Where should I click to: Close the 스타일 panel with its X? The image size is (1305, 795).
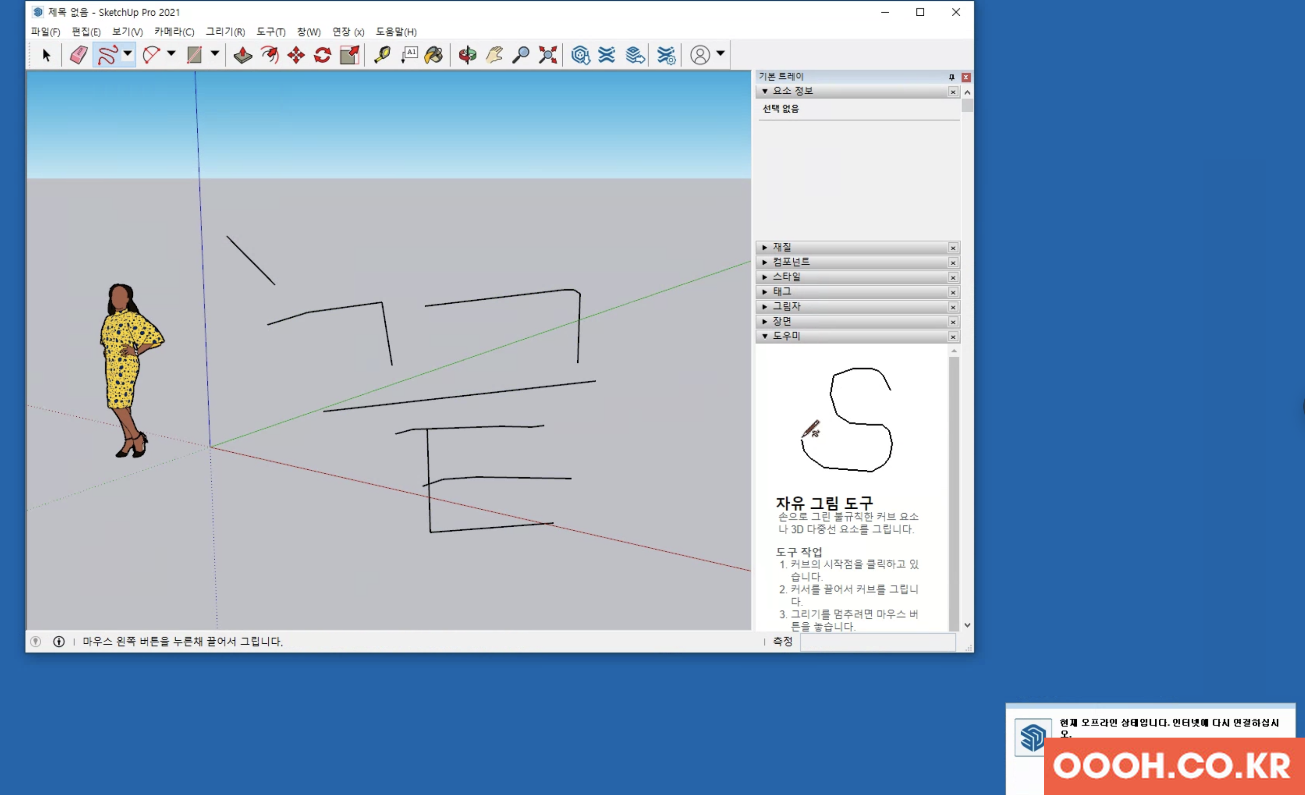tap(953, 277)
